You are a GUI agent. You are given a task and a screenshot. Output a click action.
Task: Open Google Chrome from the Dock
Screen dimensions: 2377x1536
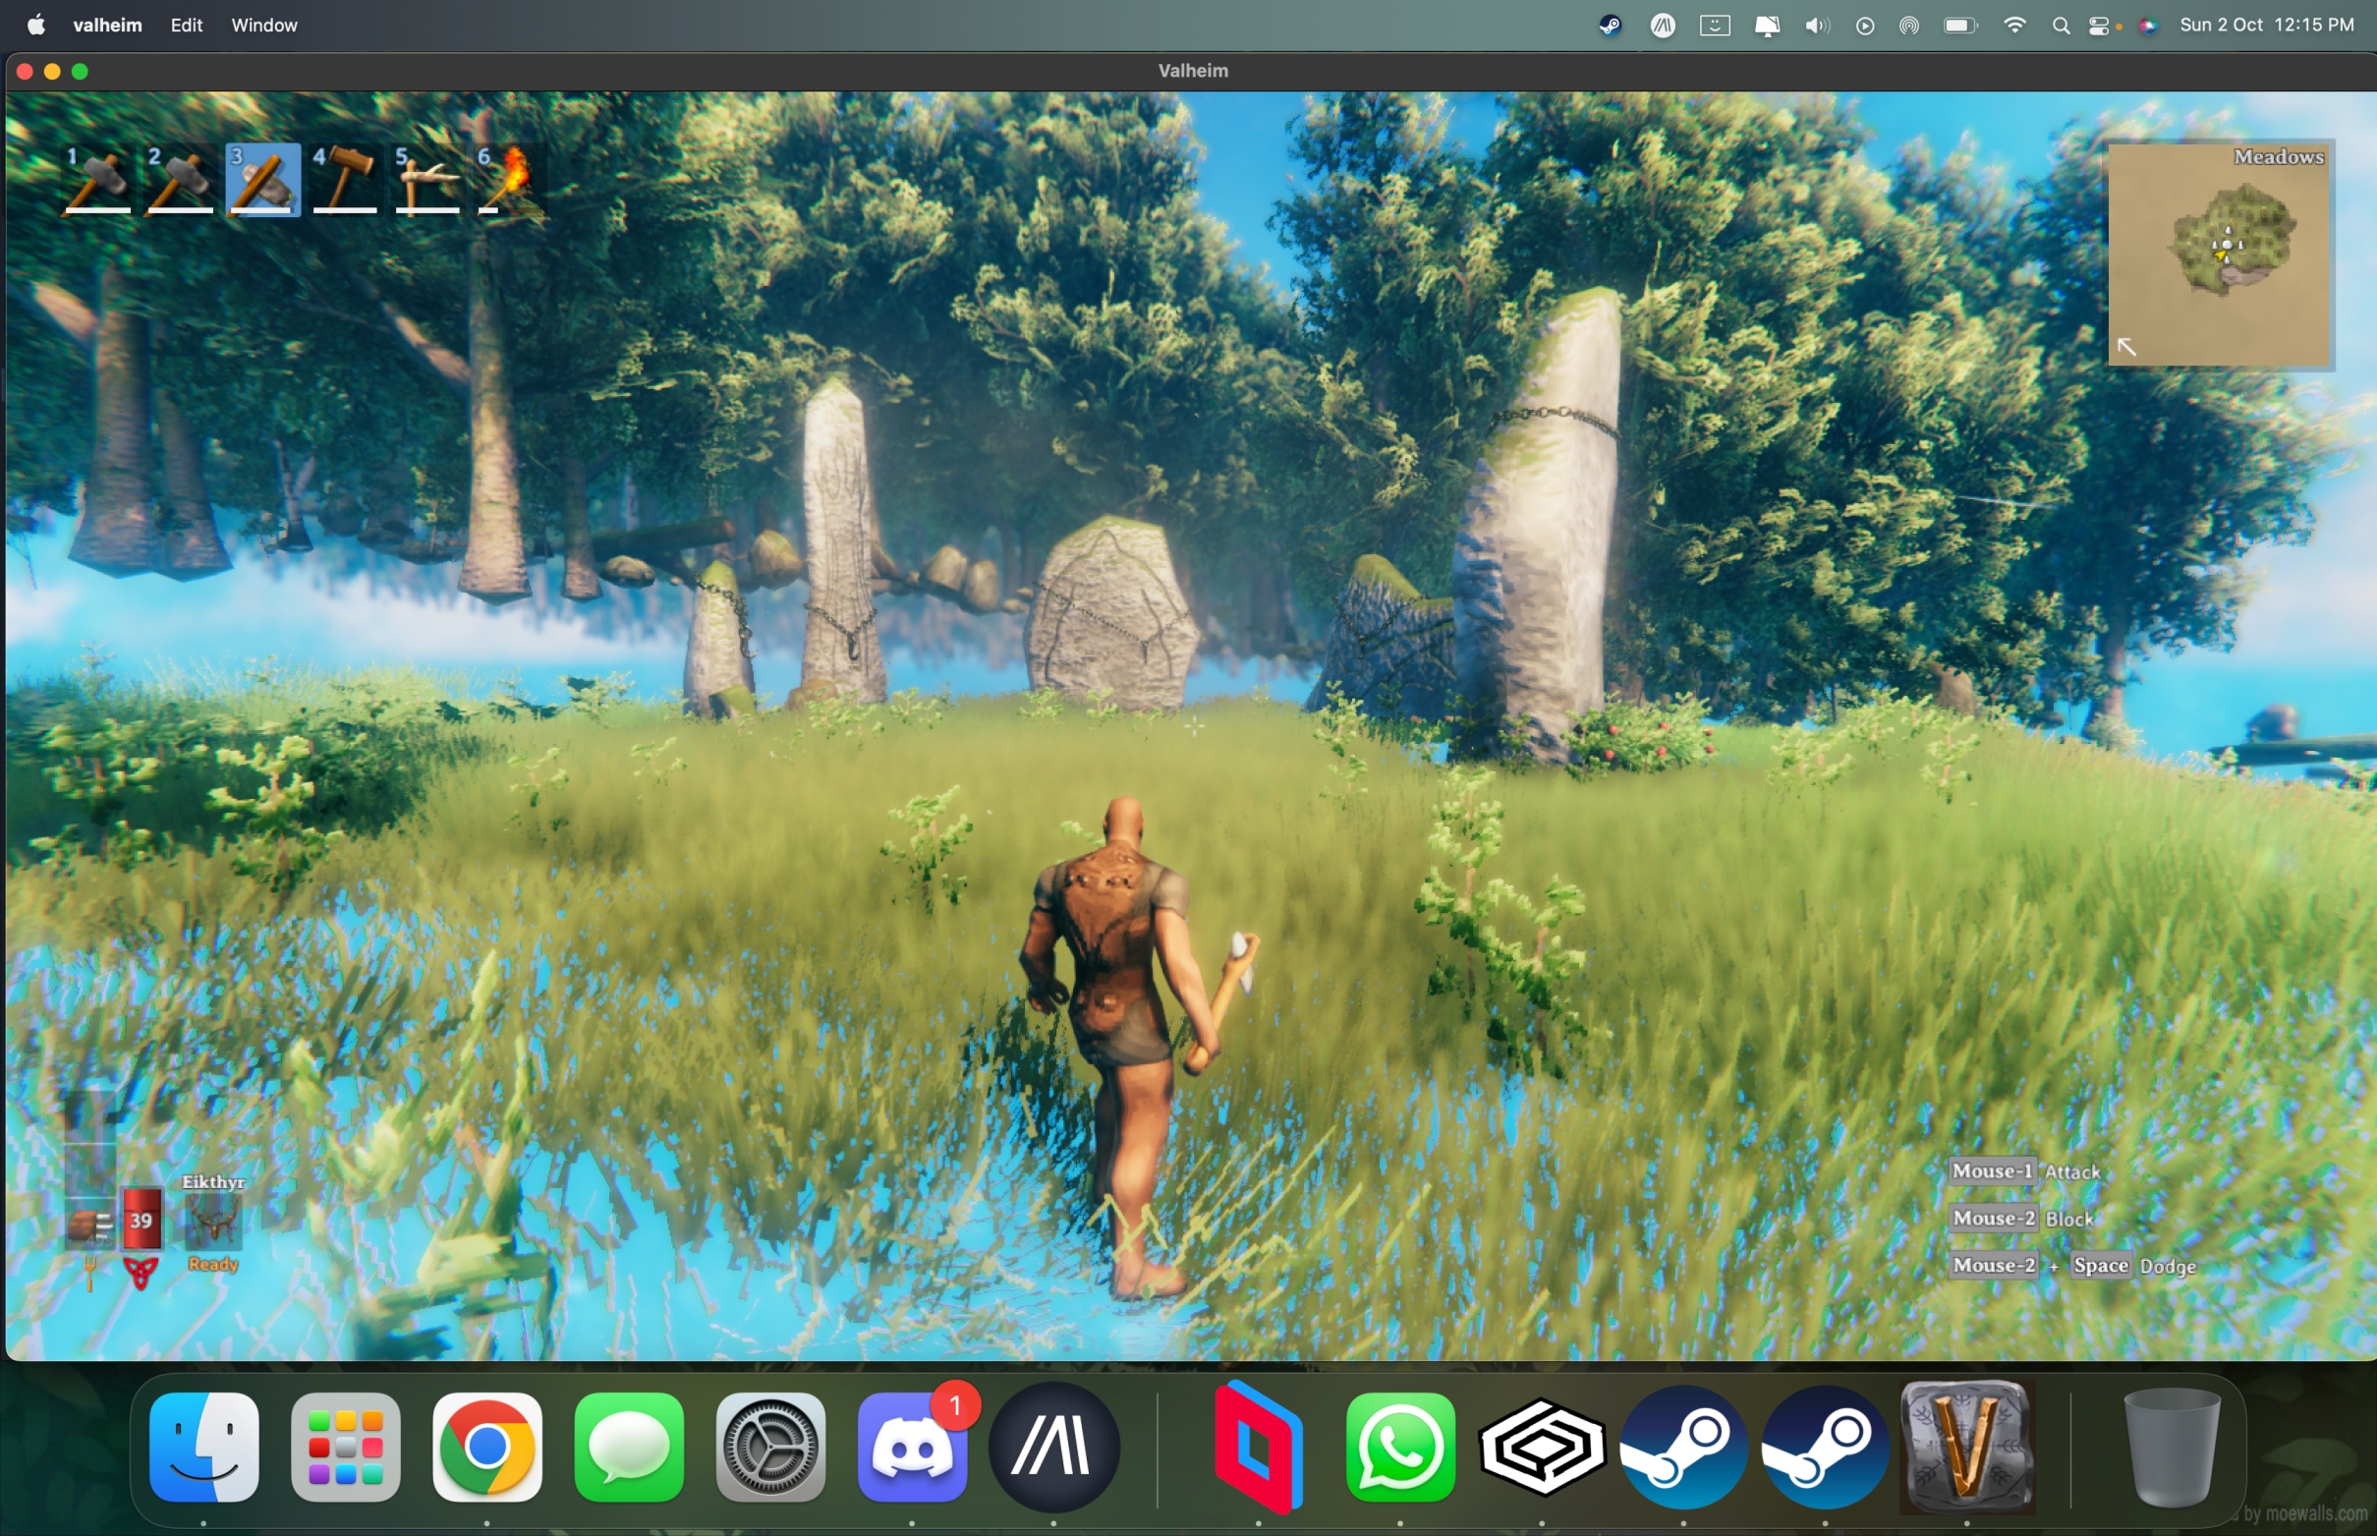point(487,1448)
